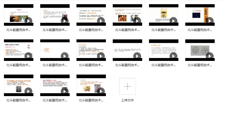Click play icon on last video before upload tile
This screenshot has width=226, height=115.
101,91
